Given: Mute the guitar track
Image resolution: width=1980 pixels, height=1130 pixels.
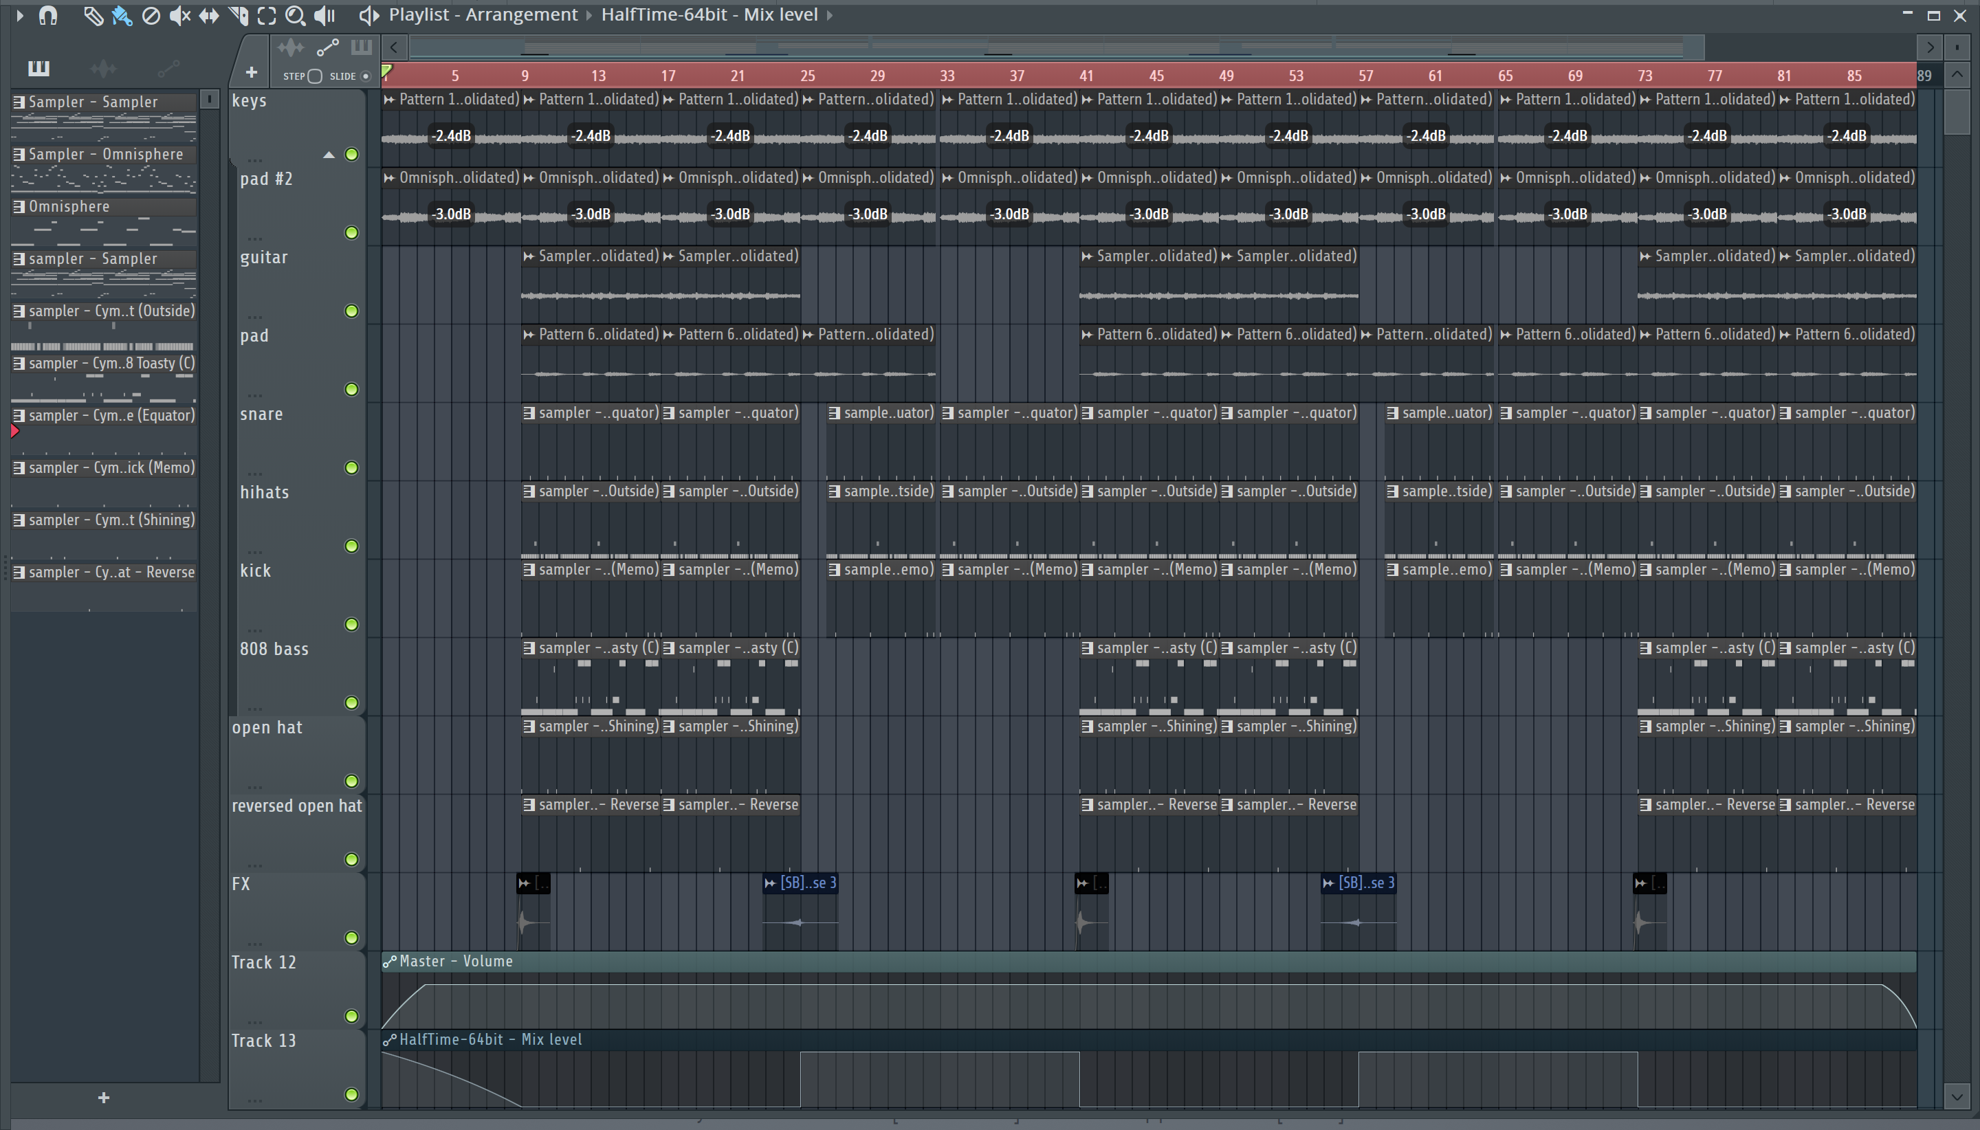Looking at the screenshot, I should coord(351,311).
